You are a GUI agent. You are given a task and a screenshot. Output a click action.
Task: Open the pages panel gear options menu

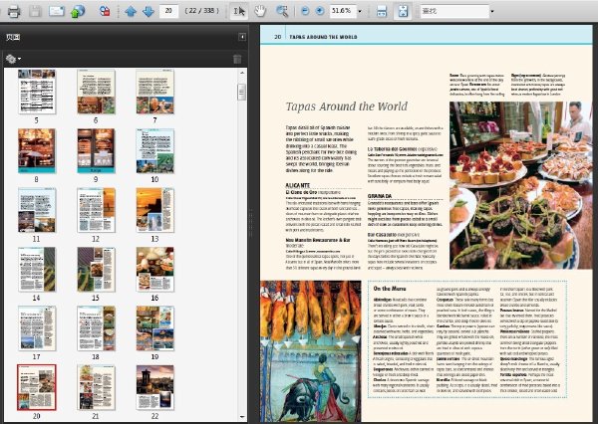13,59
